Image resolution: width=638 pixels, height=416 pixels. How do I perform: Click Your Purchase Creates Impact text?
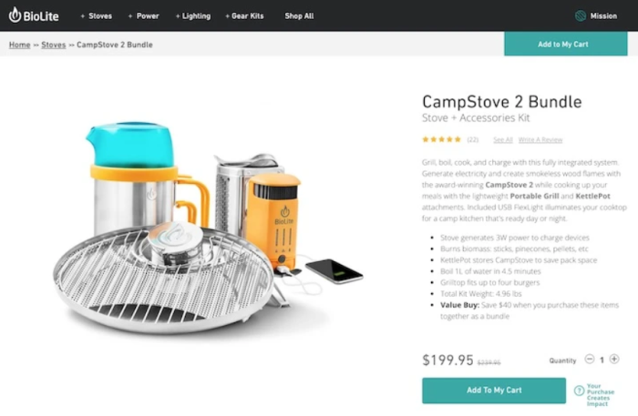pyautogui.click(x=600, y=394)
